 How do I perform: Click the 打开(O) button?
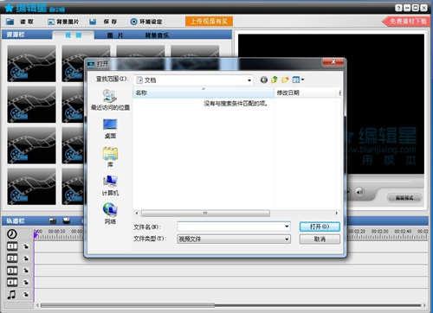pos(320,227)
